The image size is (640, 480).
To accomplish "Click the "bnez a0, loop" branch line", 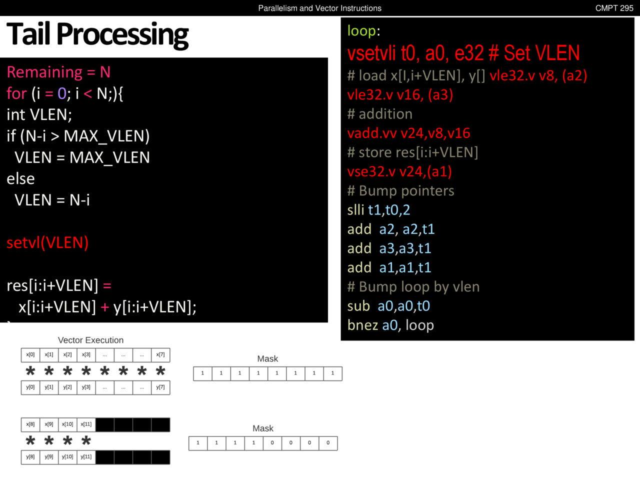I will [390, 325].
